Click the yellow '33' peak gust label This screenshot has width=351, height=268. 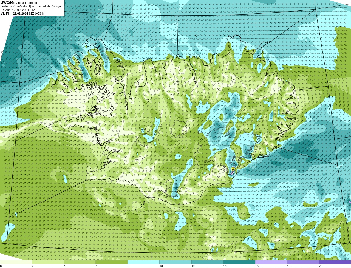pos(233,169)
